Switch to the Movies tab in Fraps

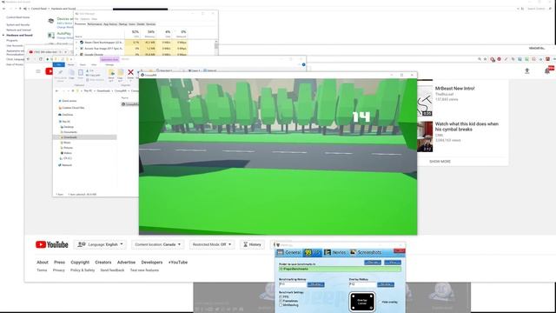tap(335, 252)
